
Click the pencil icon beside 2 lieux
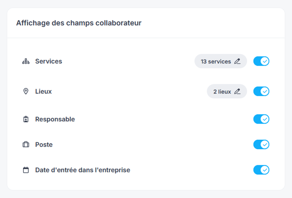click(237, 91)
